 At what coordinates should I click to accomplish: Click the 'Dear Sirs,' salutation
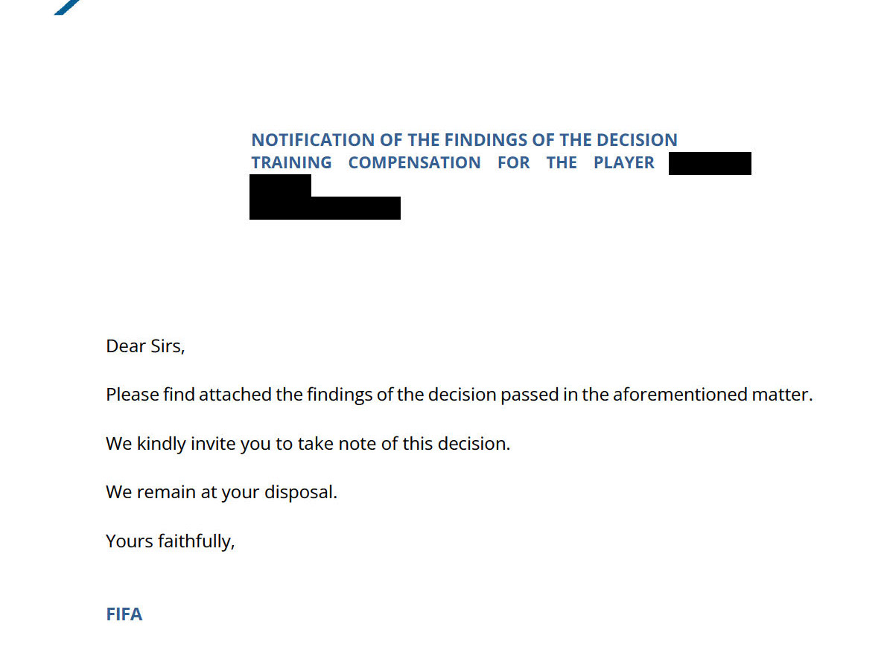145,346
